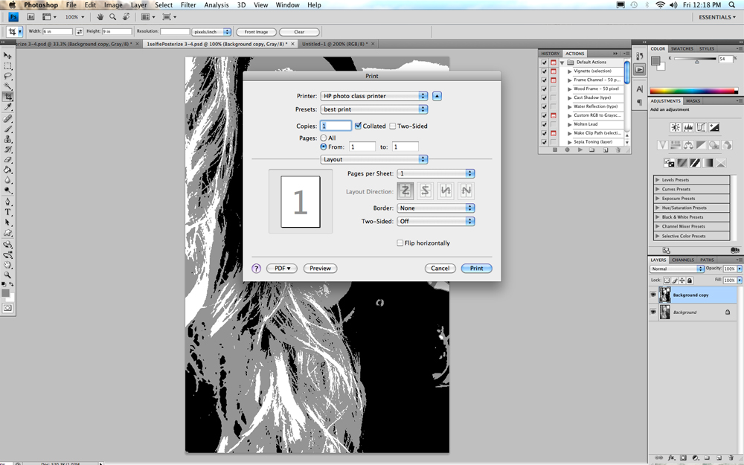Select the Clone Stamp tool
Screen dimensions: 744x465
click(7, 139)
